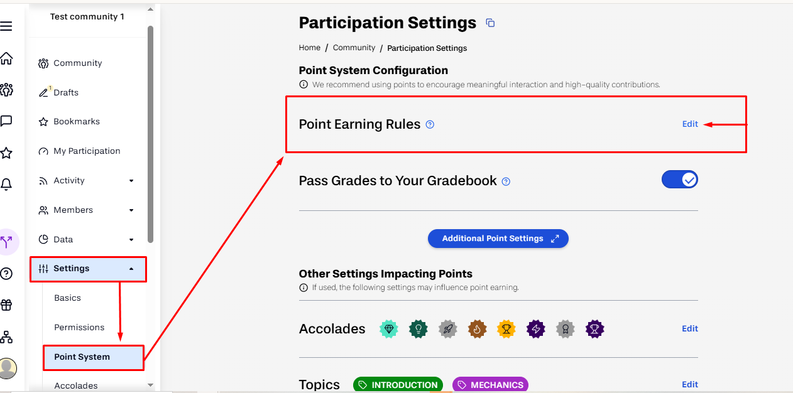This screenshot has height=393, width=793.
Task: Open the notifications bell icon
Action: (x=6, y=184)
